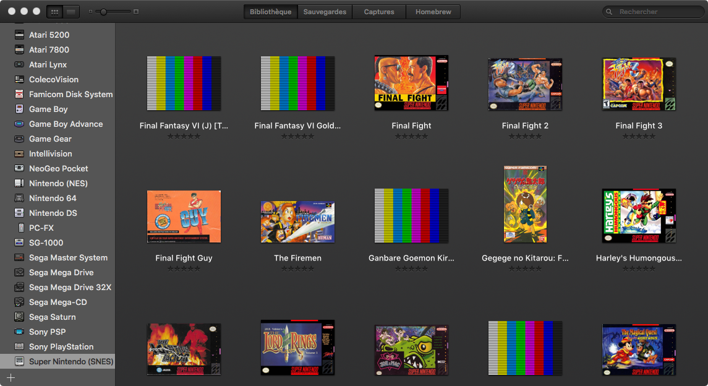
Task: Click the Game Boy handheld icon
Action: click(19, 109)
